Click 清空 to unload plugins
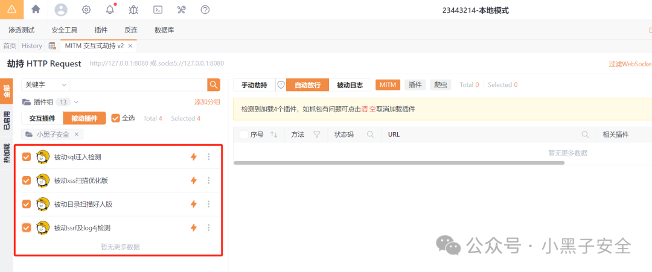This screenshot has width=652, height=272. coord(368,109)
